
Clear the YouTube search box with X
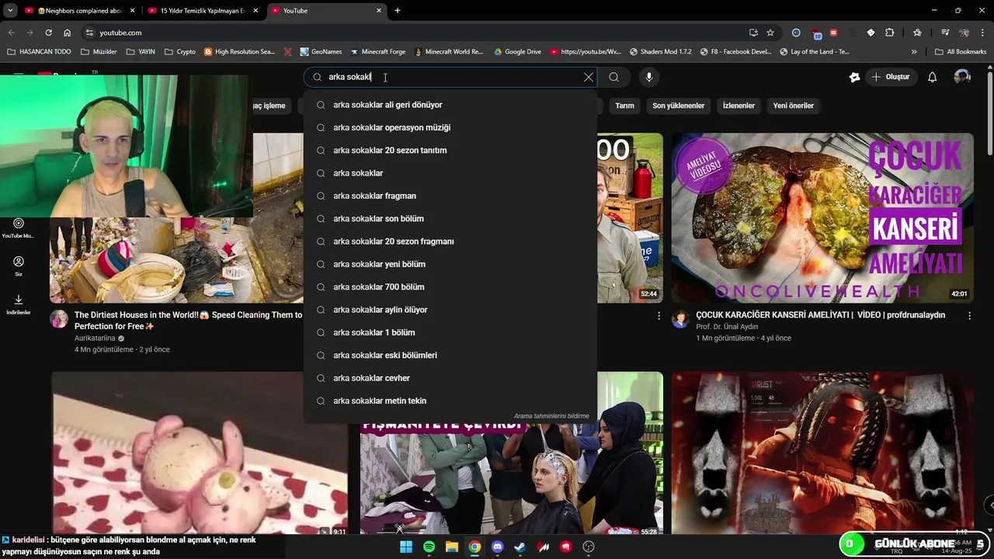pos(589,77)
